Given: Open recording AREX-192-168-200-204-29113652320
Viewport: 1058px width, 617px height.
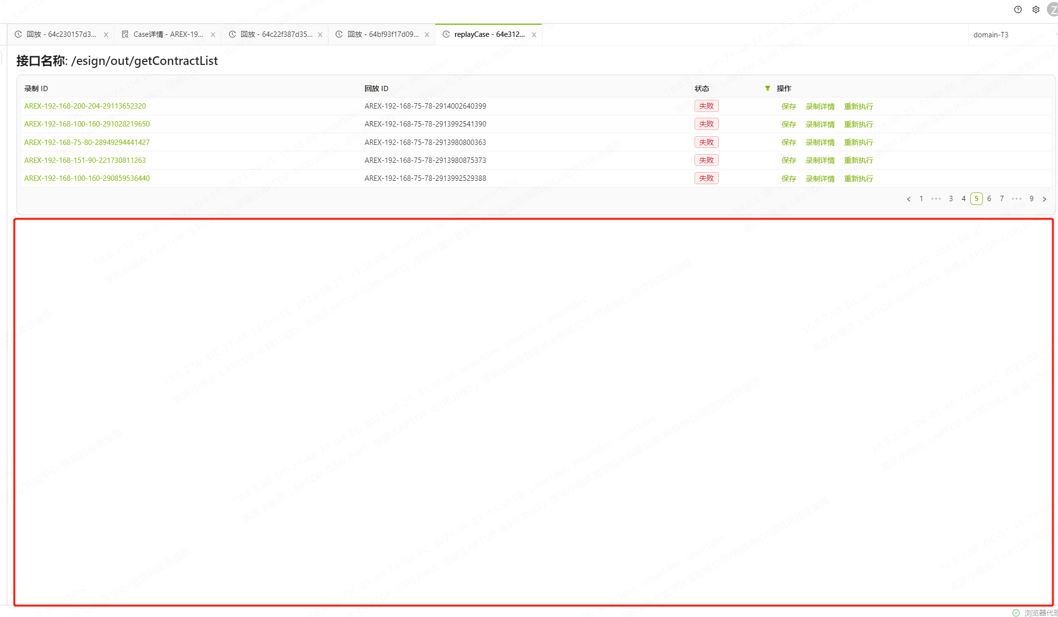Looking at the screenshot, I should point(85,106).
